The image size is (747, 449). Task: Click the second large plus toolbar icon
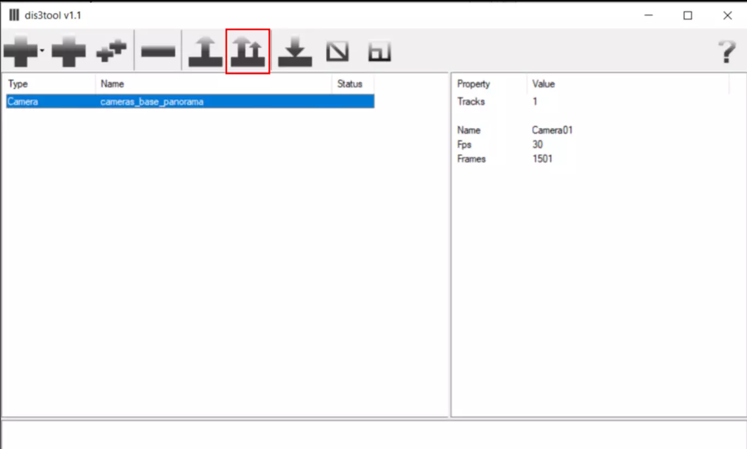click(x=69, y=52)
